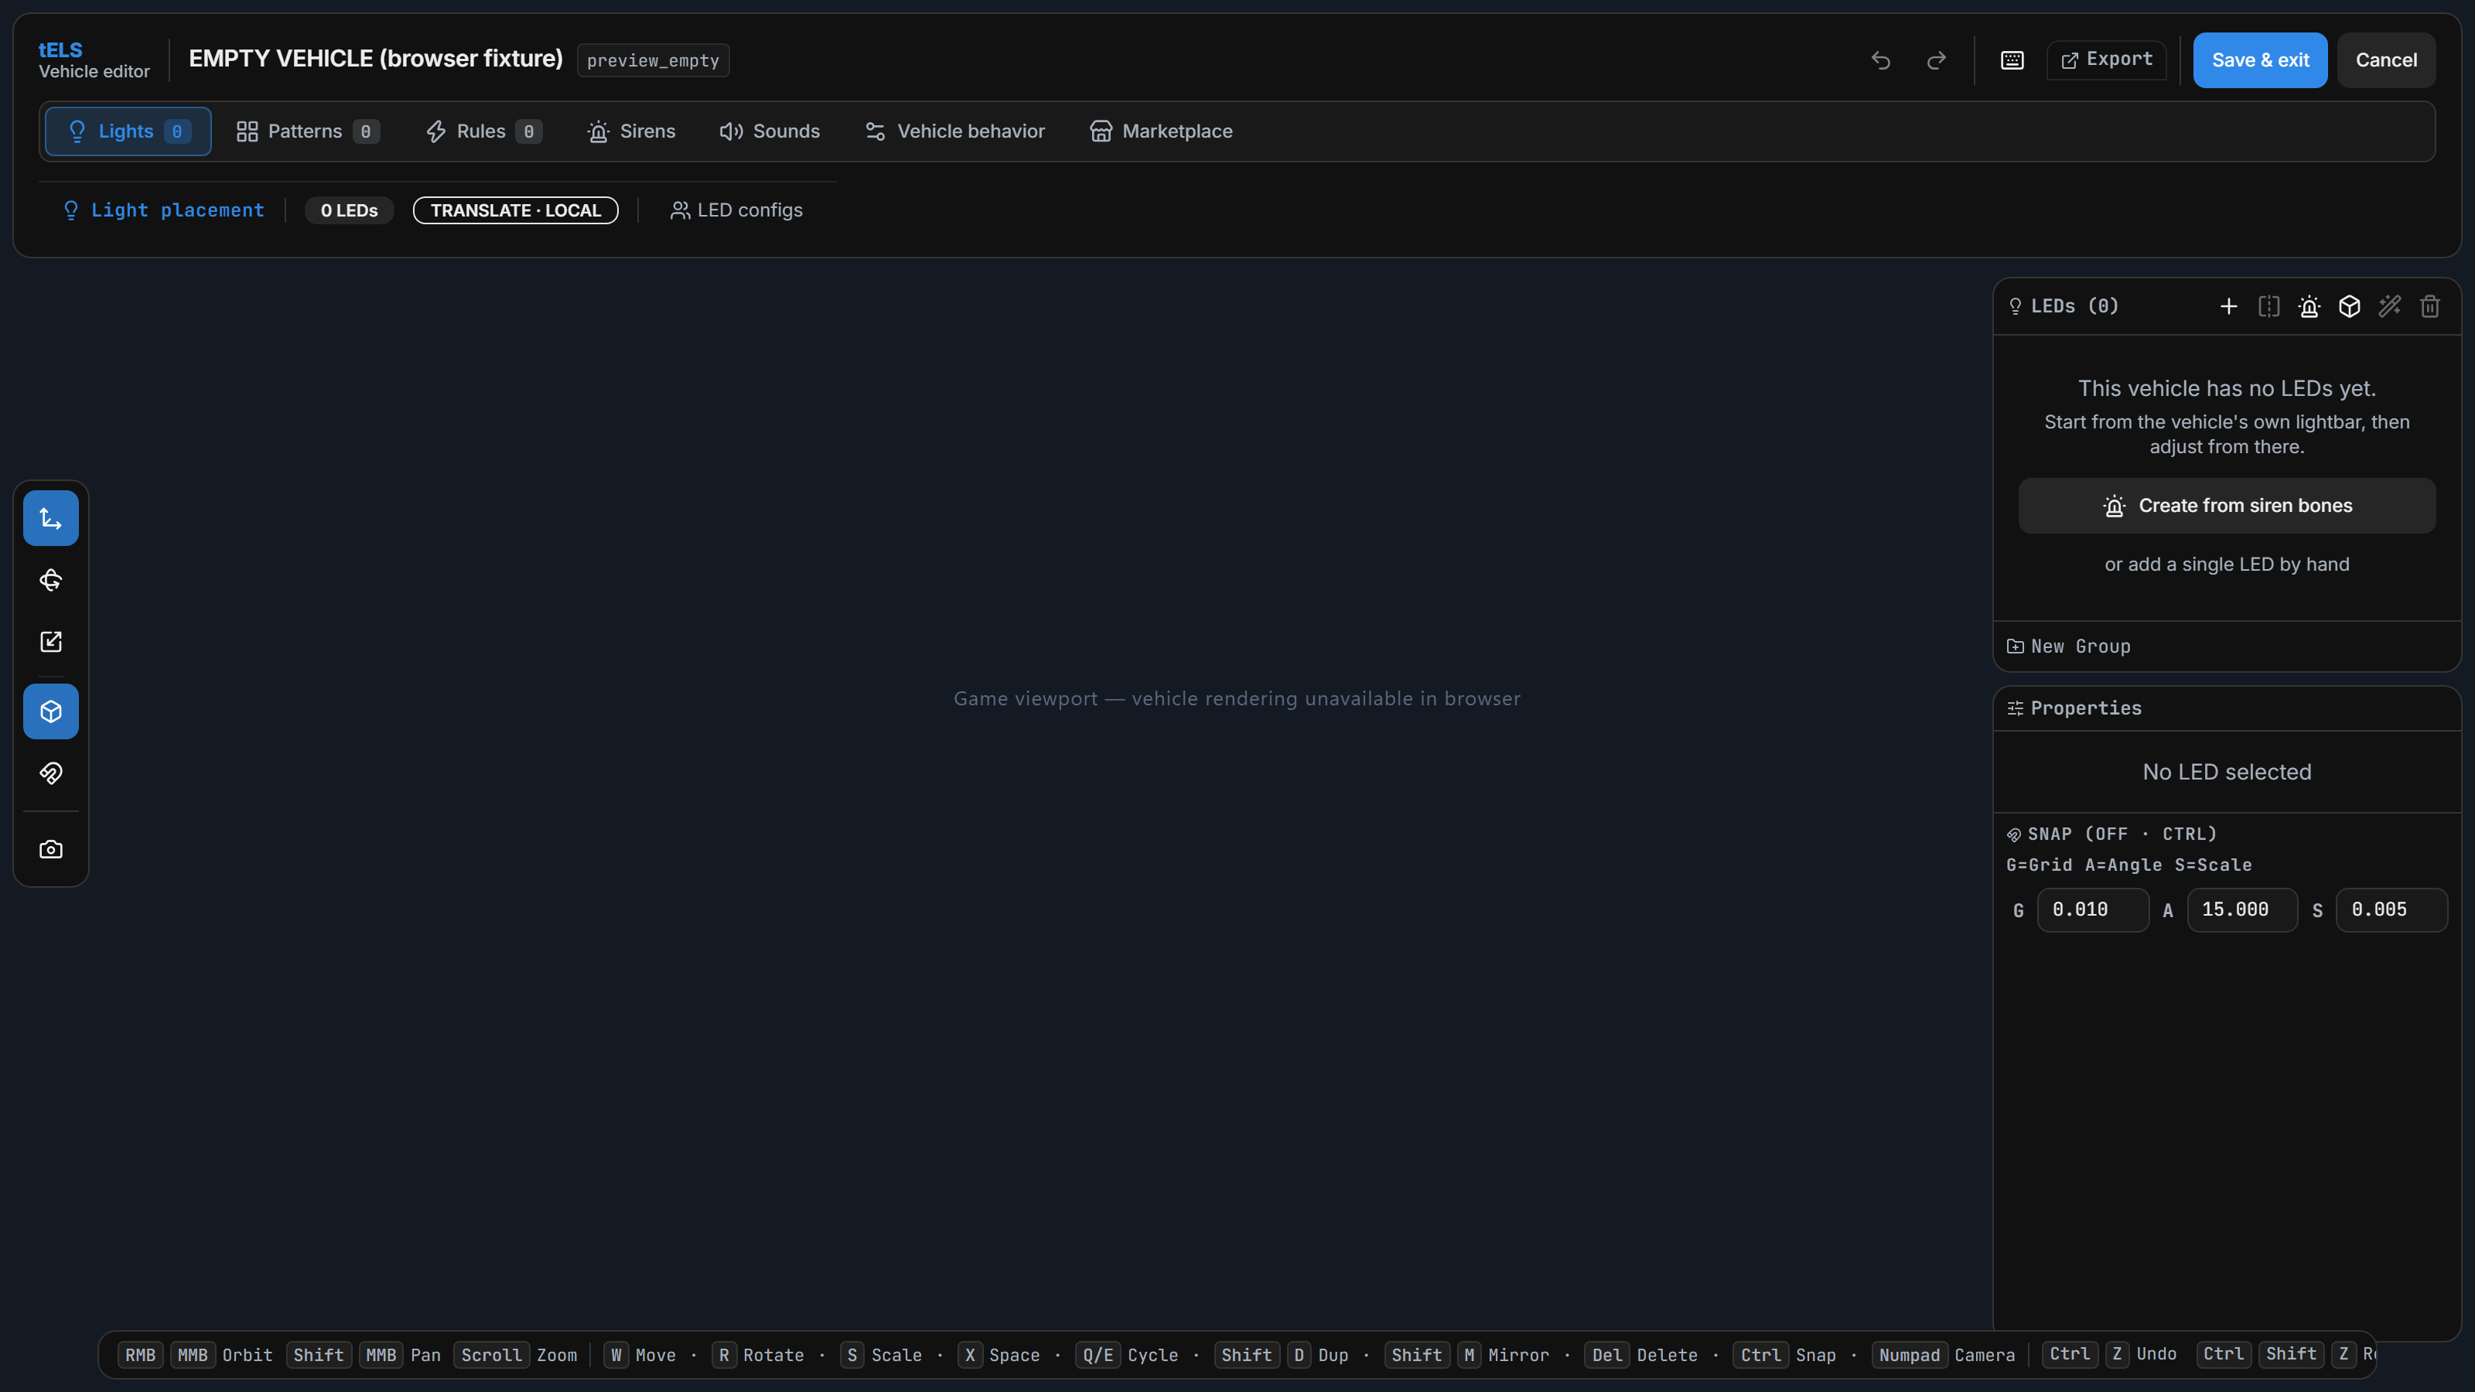
Task: Open the Patterns tab
Action: click(x=308, y=131)
